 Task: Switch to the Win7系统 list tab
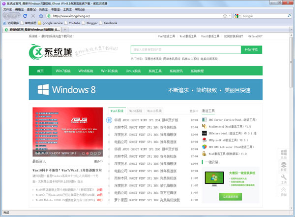pos(117,111)
